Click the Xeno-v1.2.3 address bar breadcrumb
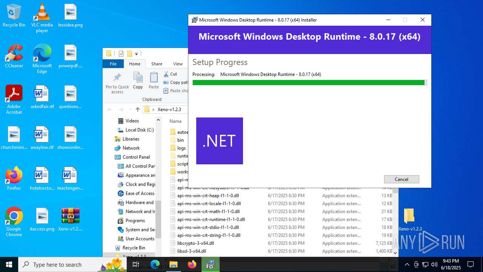The height and width of the screenshot is (272, 483). pyautogui.click(x=169, y=110)
